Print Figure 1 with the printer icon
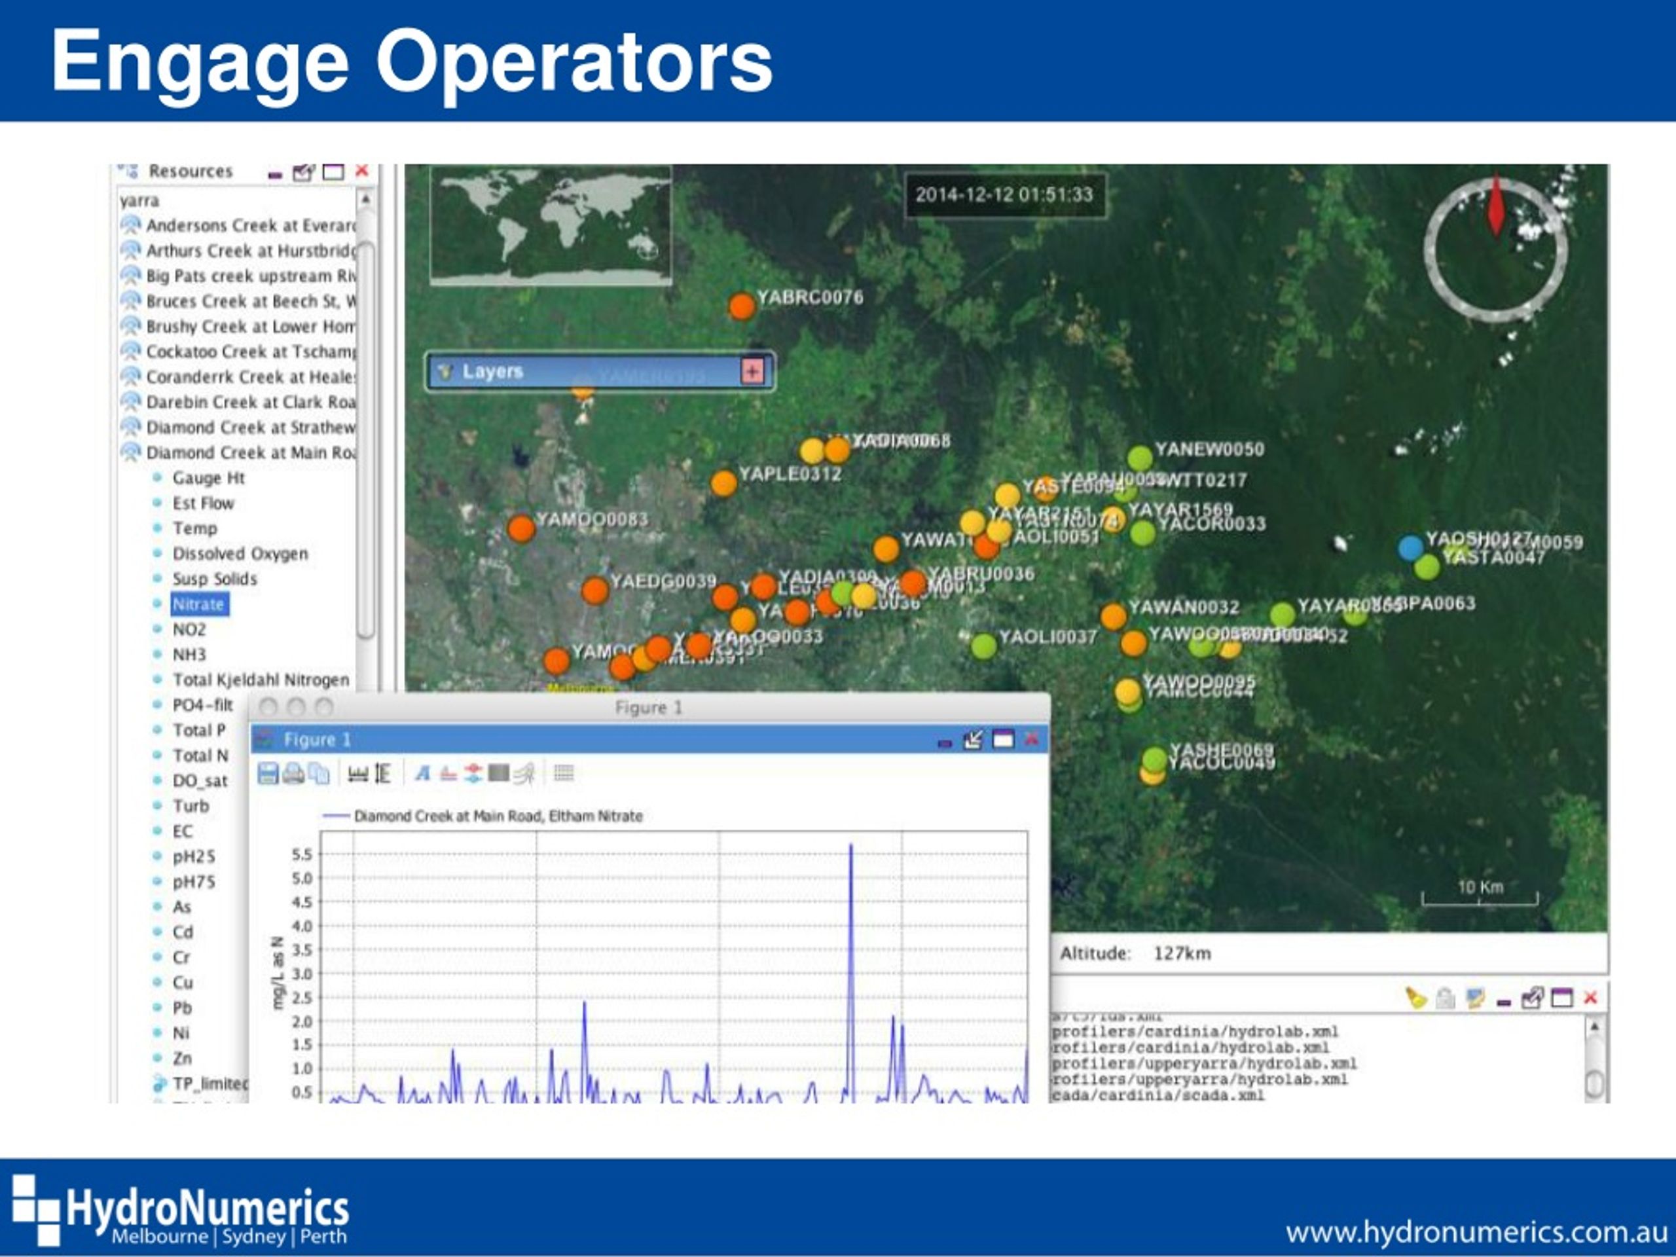The image size is (1676, 1257). 293,773
